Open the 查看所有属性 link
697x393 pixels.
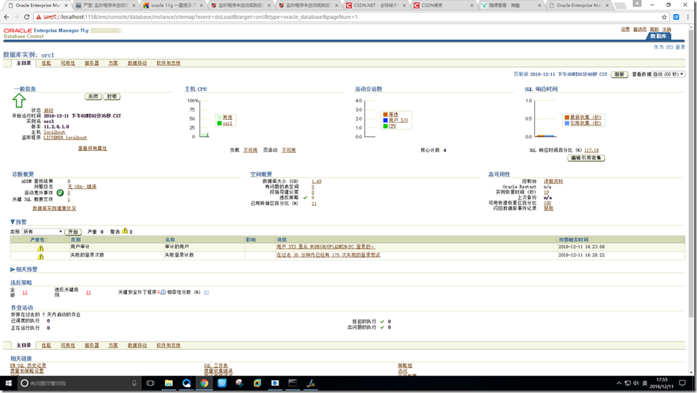[92, 148]
